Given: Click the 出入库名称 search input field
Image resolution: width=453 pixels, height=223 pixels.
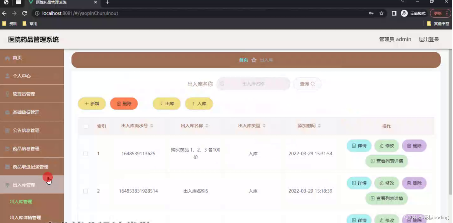Looking at the screenshot, I should [x=253, y=84].
